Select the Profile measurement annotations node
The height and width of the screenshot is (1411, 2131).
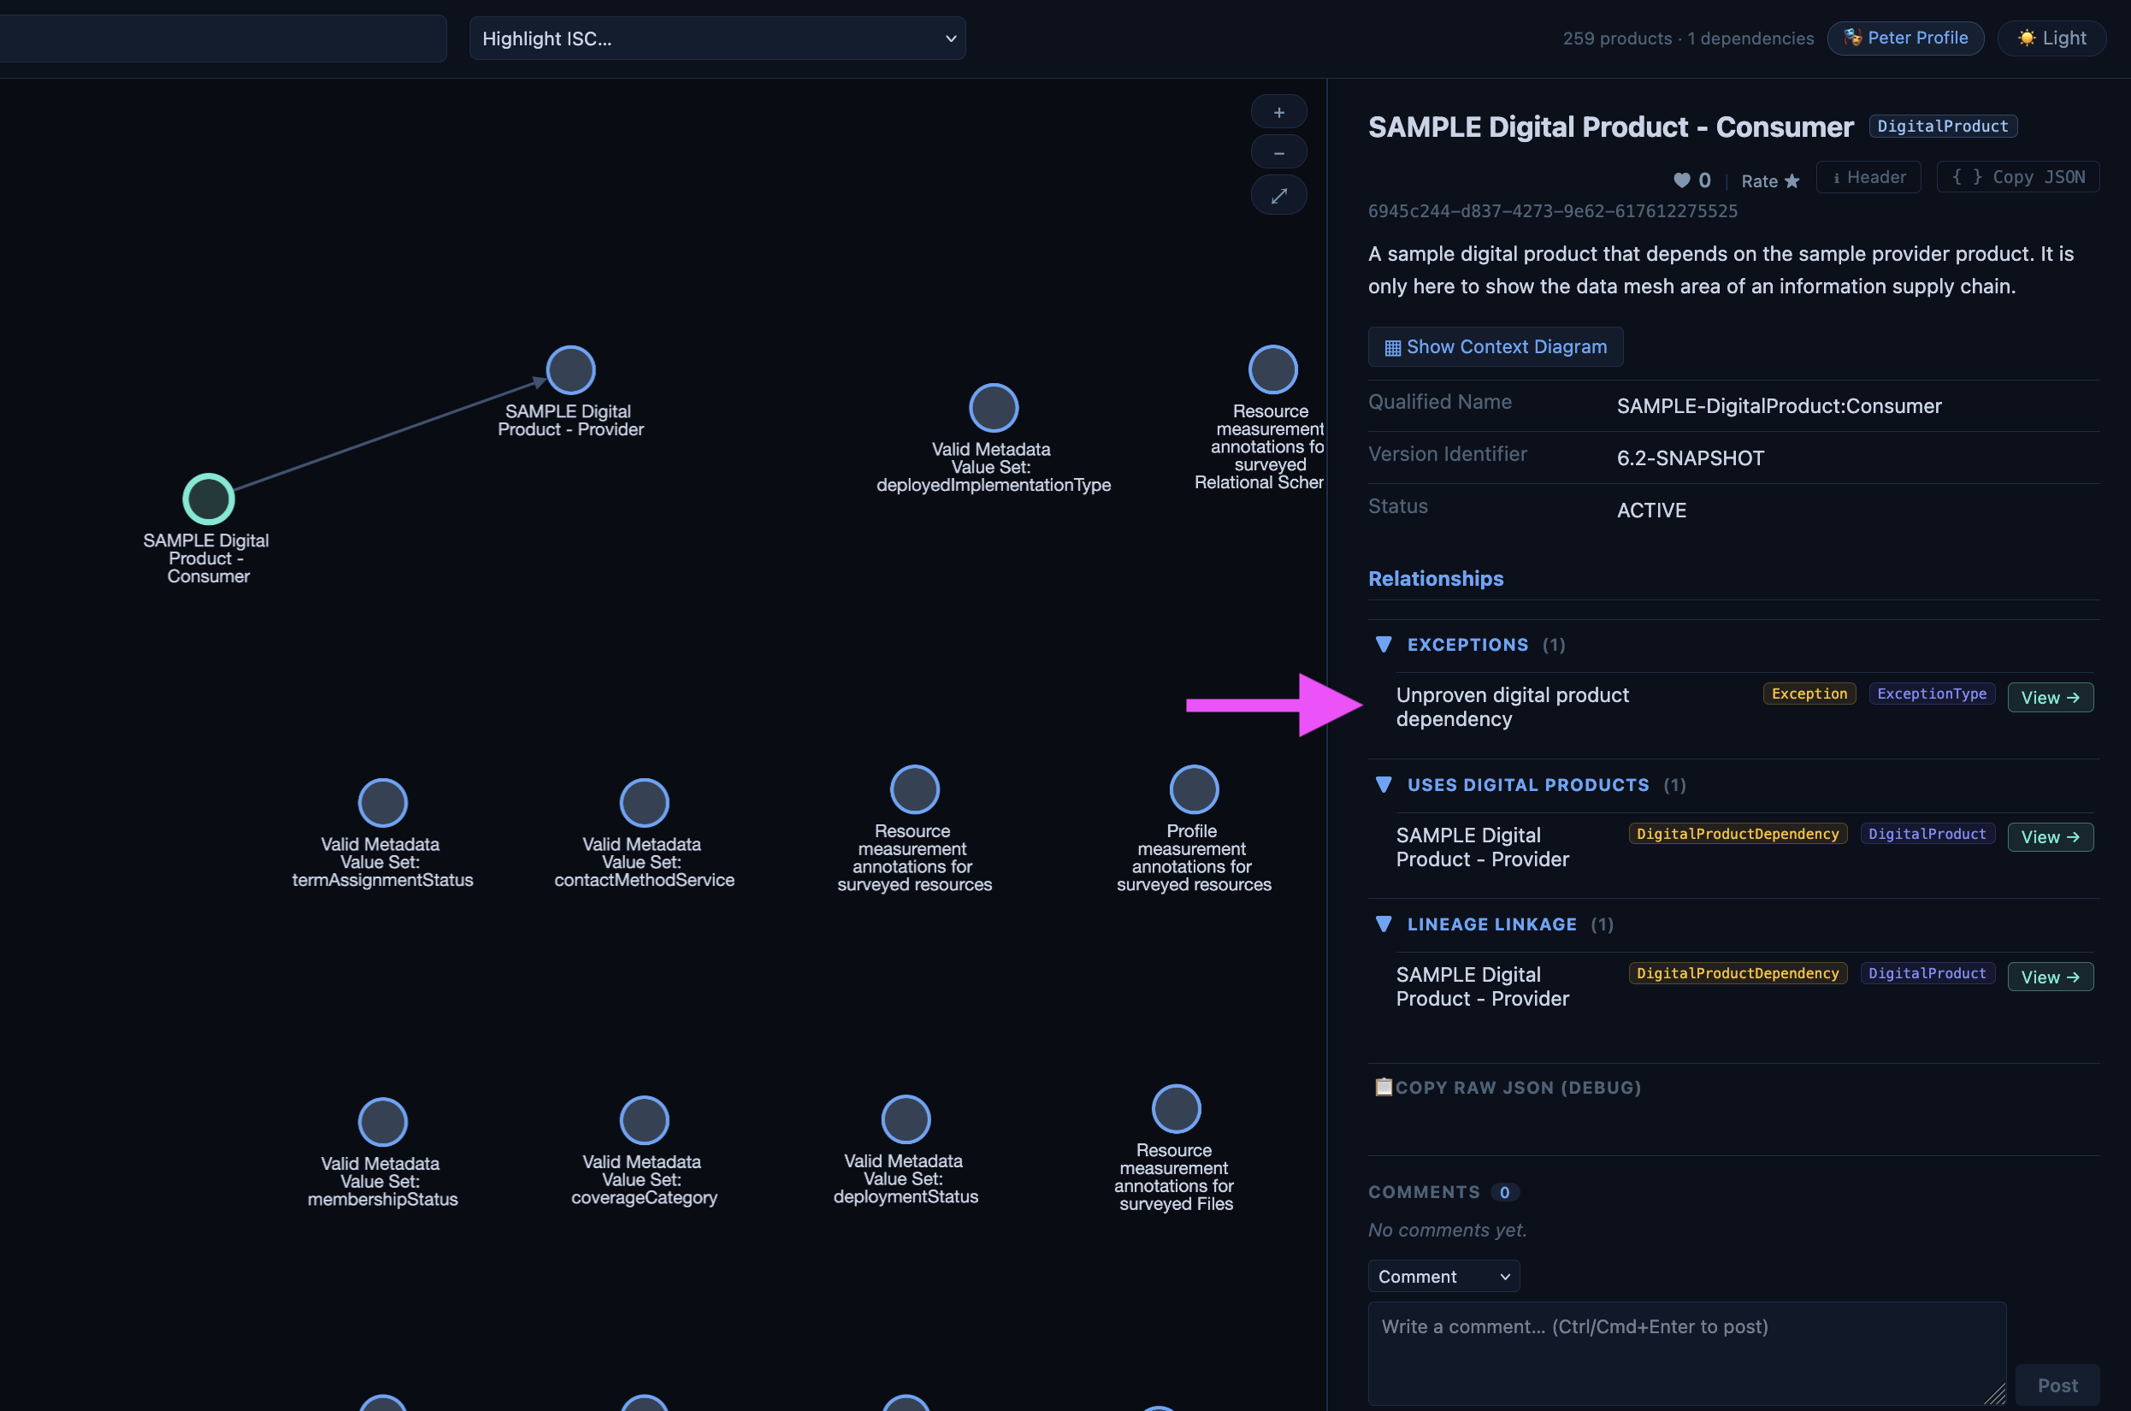[x=1194, y=789]
